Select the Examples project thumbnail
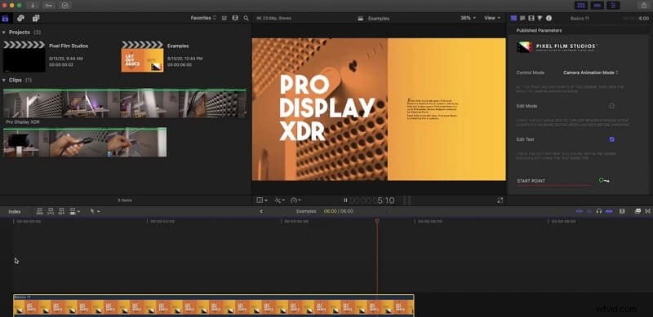This screenshot has height=317, width=653. point(142,56)
